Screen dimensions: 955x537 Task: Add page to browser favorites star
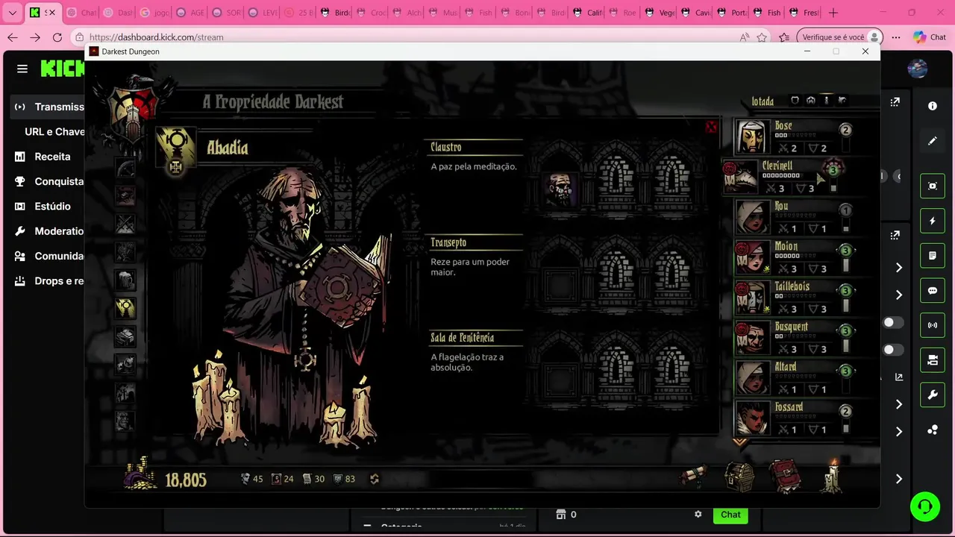pos(762,37)
